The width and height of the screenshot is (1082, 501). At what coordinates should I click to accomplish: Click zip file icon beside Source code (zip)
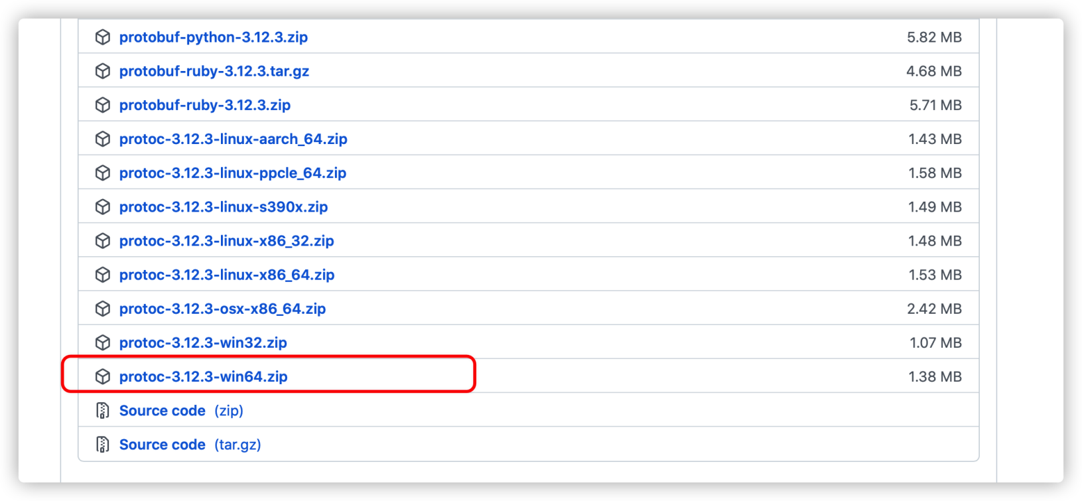pyautogui.click(x=103, y=410)
